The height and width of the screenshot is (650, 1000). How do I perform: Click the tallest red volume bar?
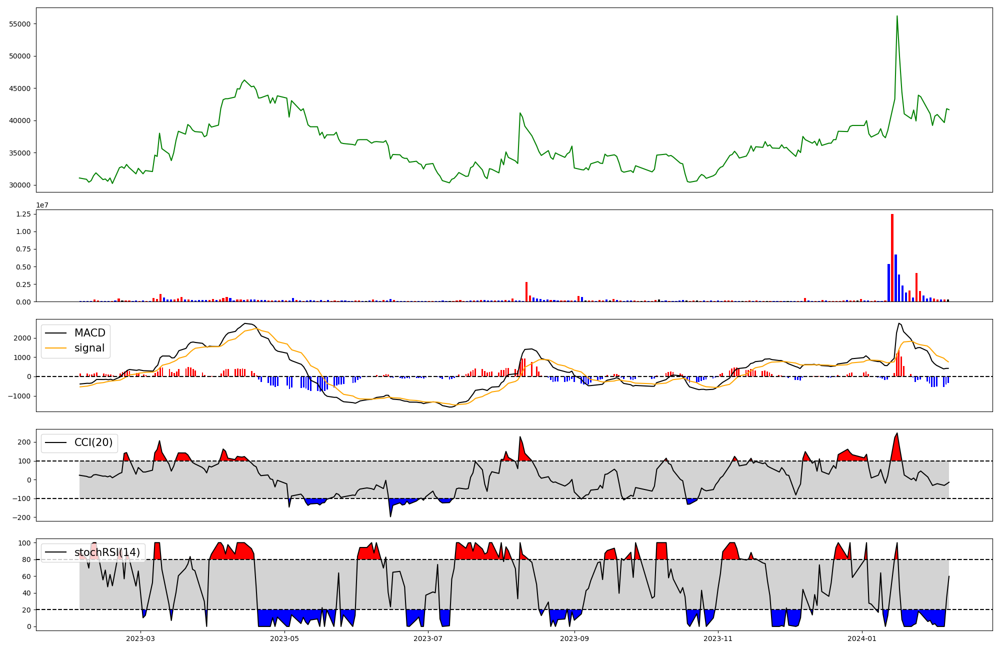pos(892,257)
